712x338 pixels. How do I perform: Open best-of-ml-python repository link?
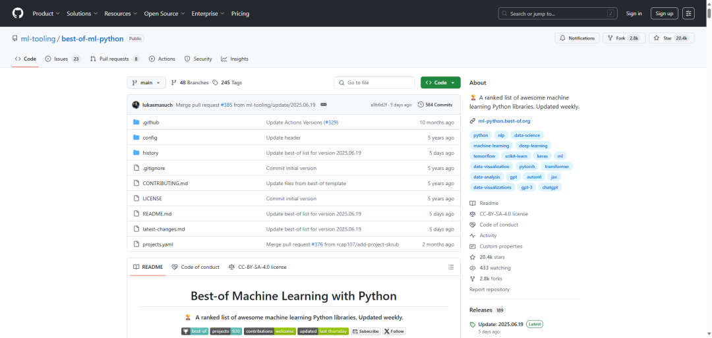coord(93,39)
